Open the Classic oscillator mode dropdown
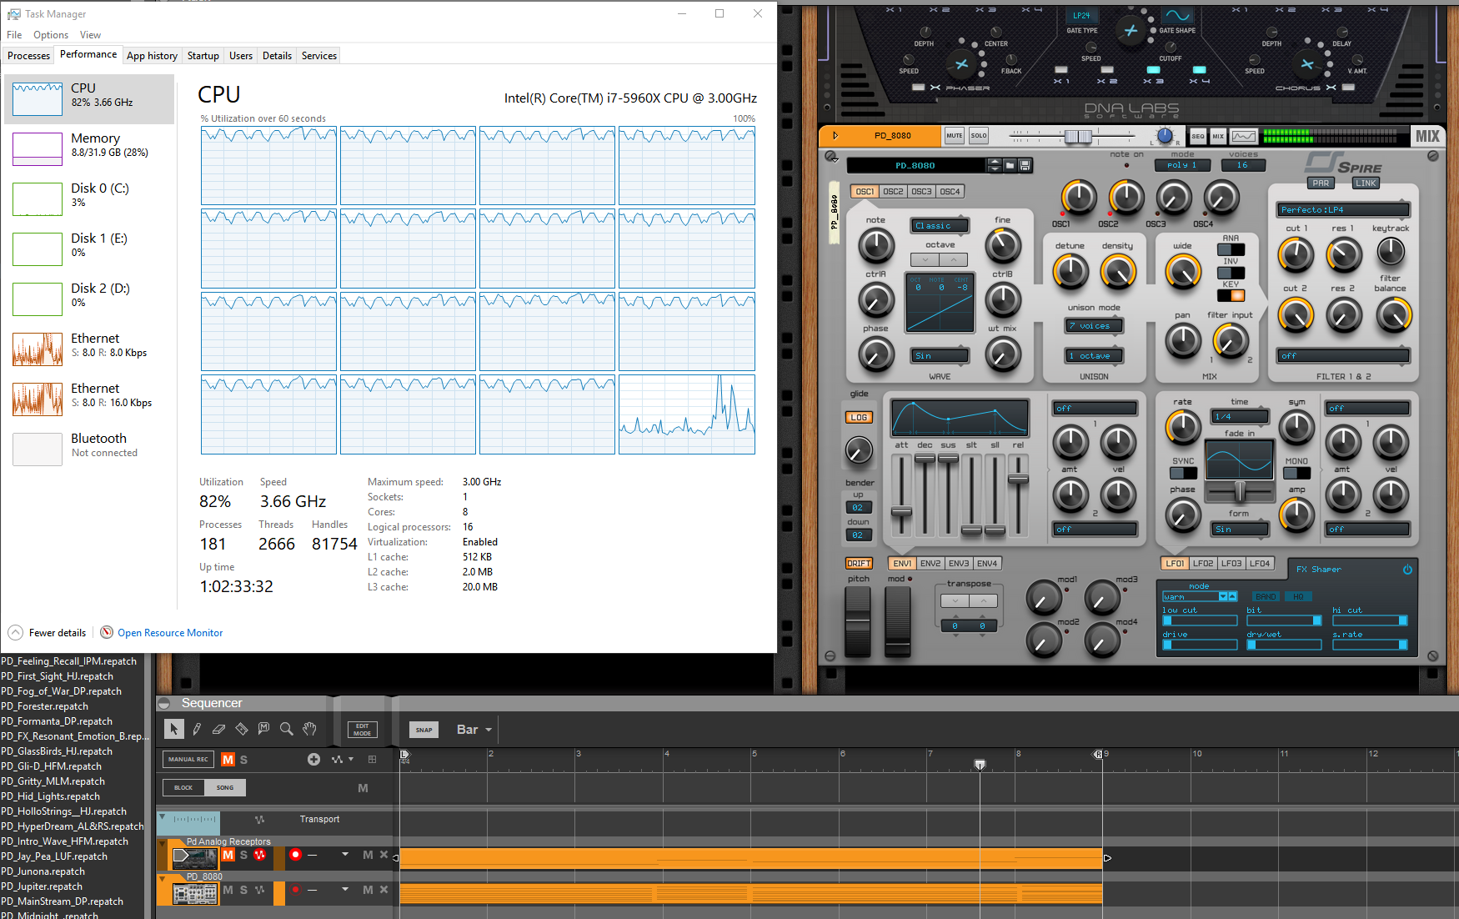The height and width of the screenshot is (919, 1459). [940, 226]
